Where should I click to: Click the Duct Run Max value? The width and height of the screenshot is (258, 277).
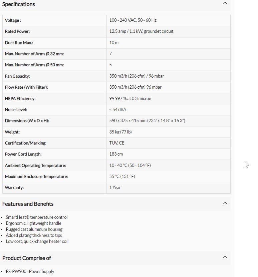click(114, 42)
